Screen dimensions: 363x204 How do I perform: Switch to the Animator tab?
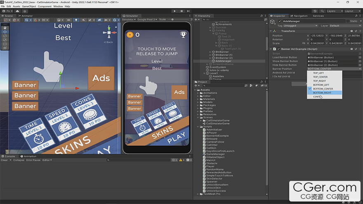pyautogui.click(x=26, y=16)
